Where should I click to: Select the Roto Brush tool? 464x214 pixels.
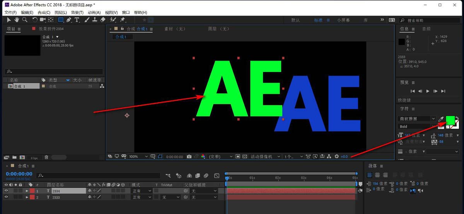(113, 20)
